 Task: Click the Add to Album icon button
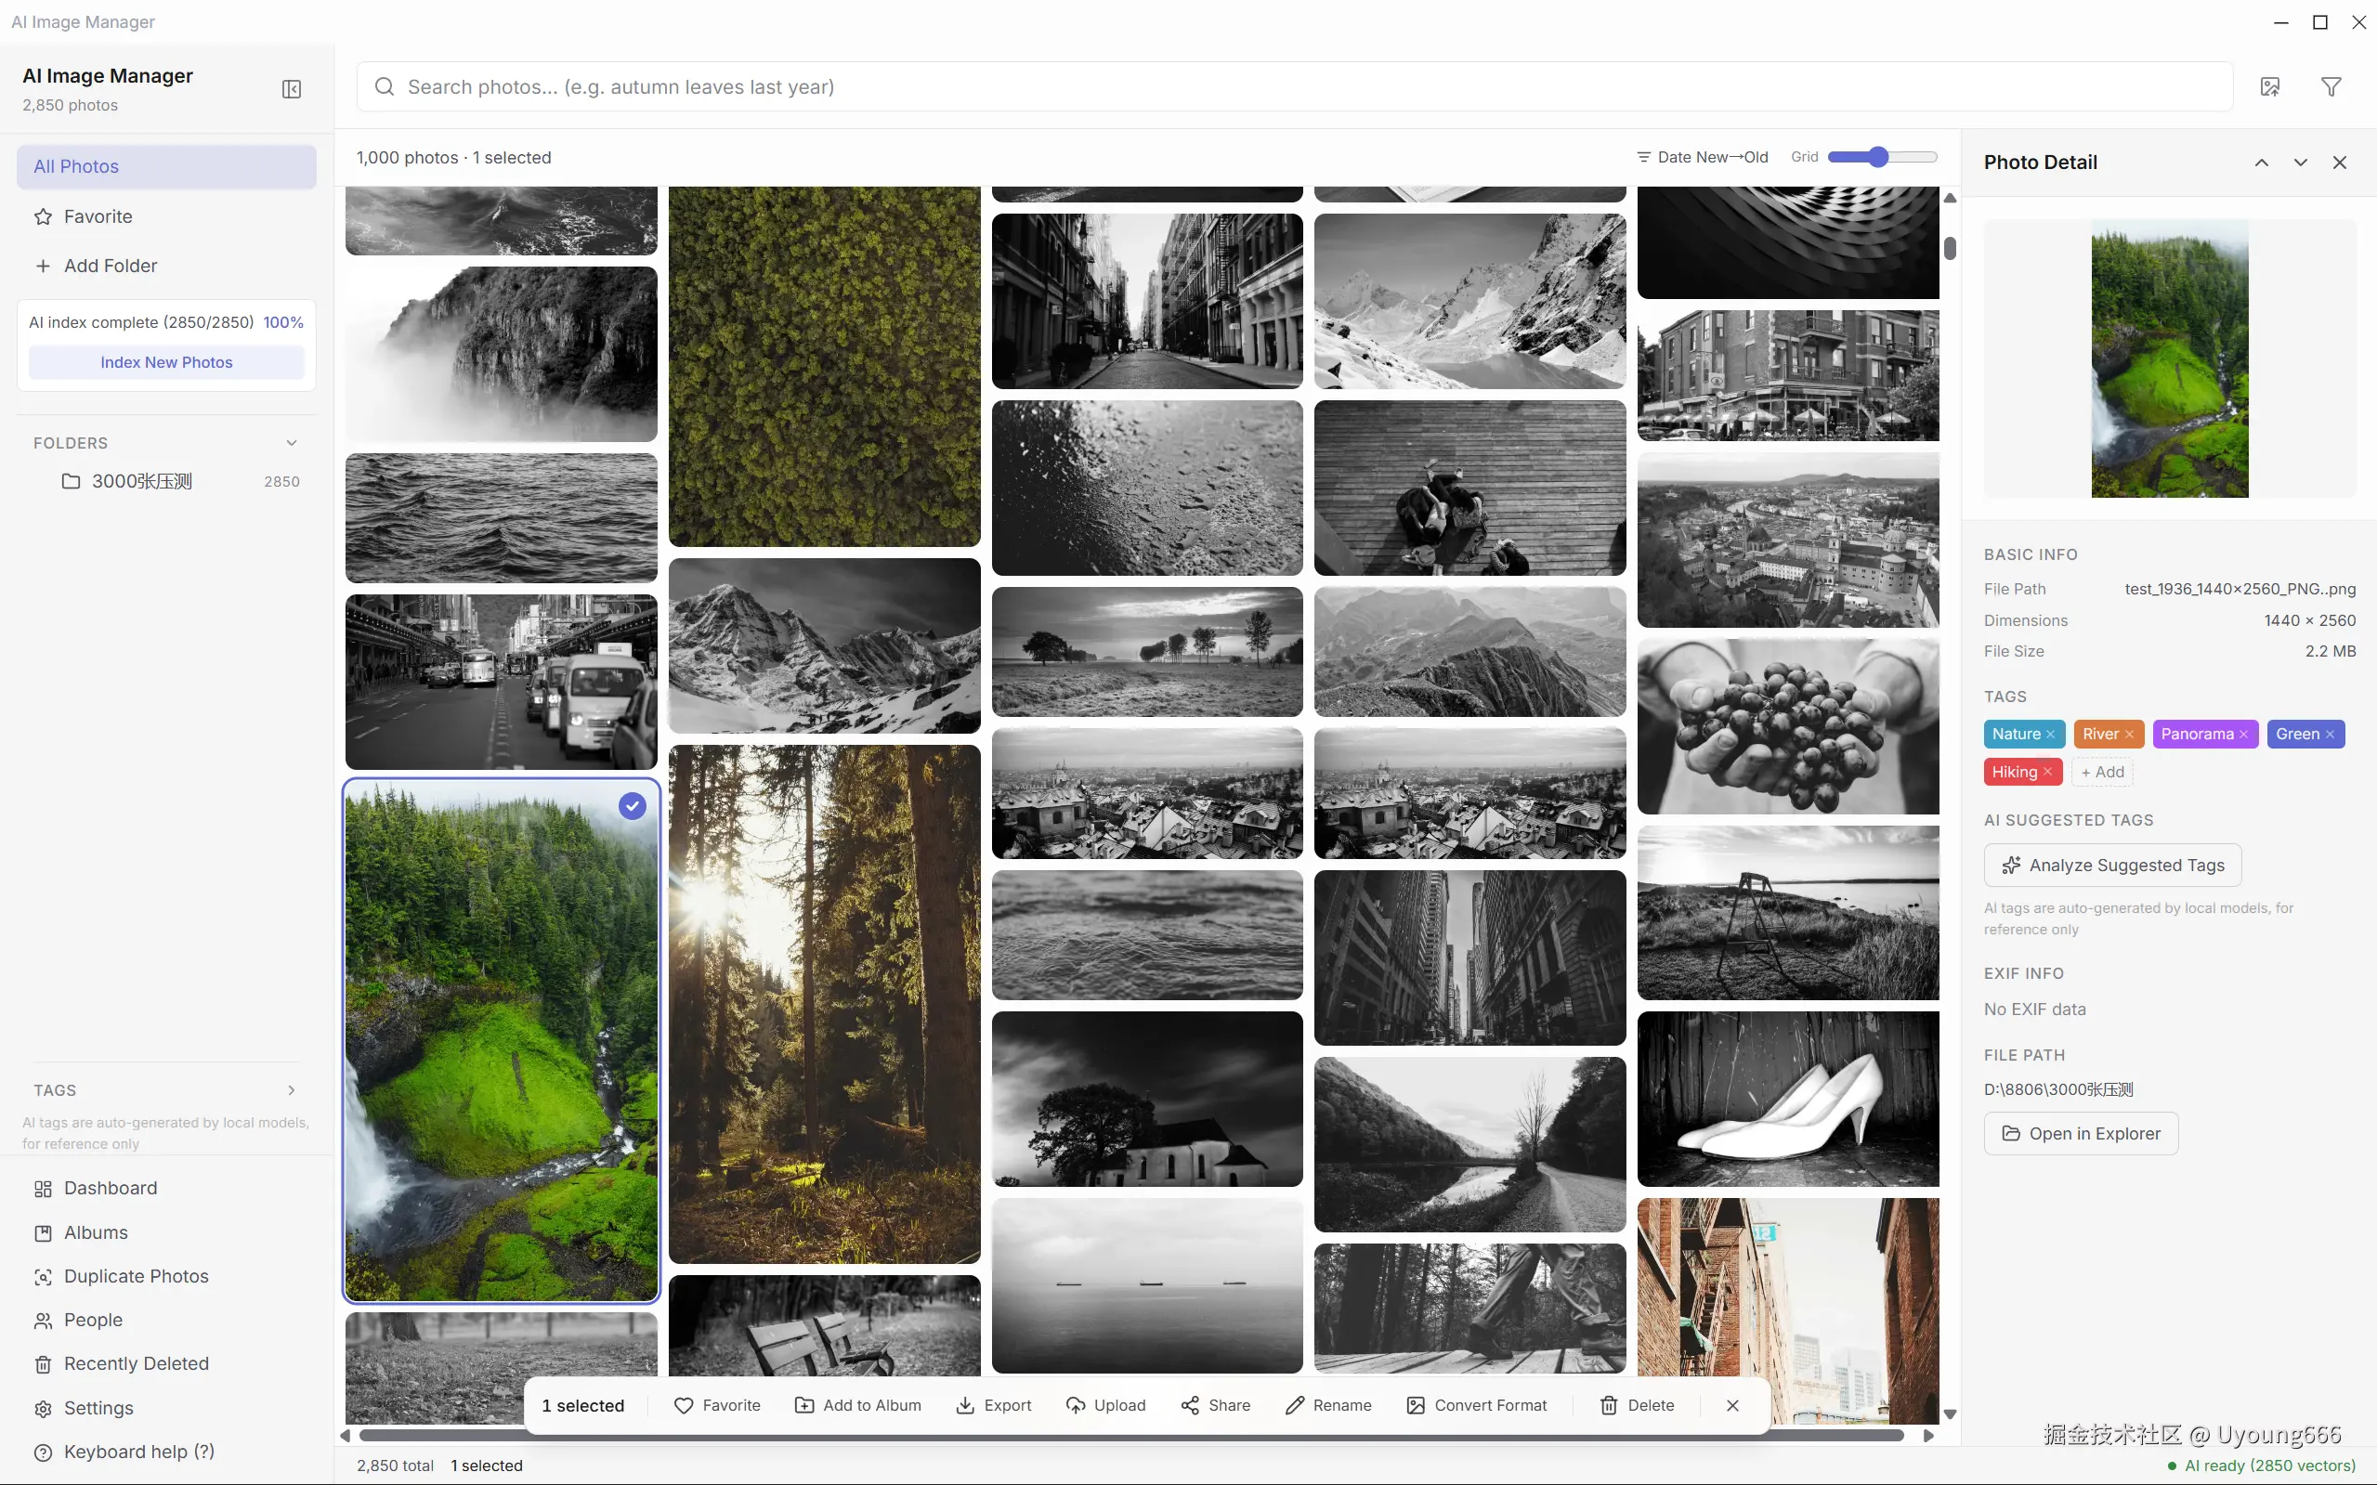pyautogui.click(x=857, y=1405)
